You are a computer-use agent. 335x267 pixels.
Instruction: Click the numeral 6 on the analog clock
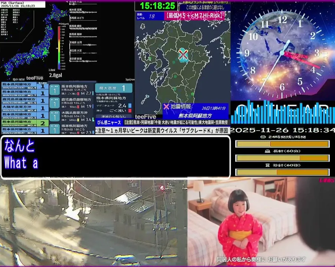point(282,87)
